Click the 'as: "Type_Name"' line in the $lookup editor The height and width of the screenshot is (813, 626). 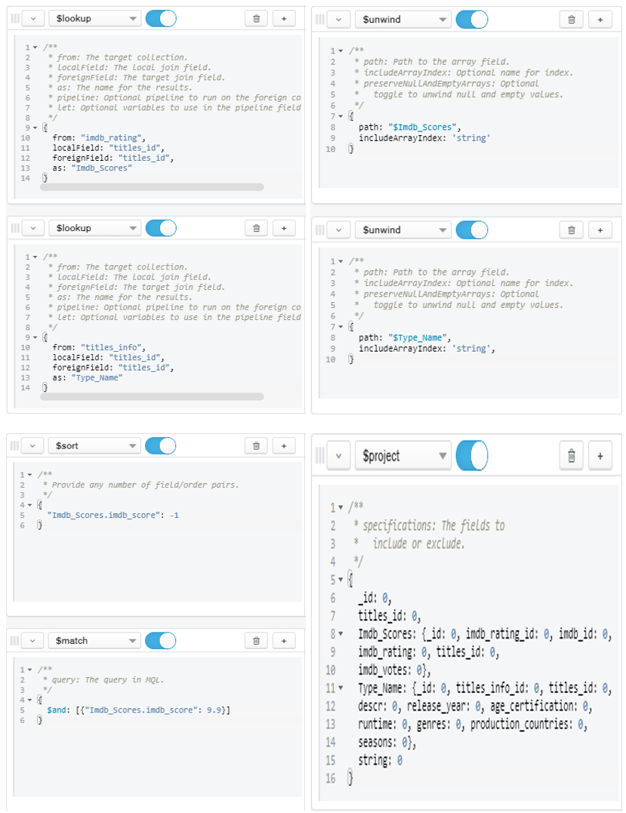tap(88, 377)
